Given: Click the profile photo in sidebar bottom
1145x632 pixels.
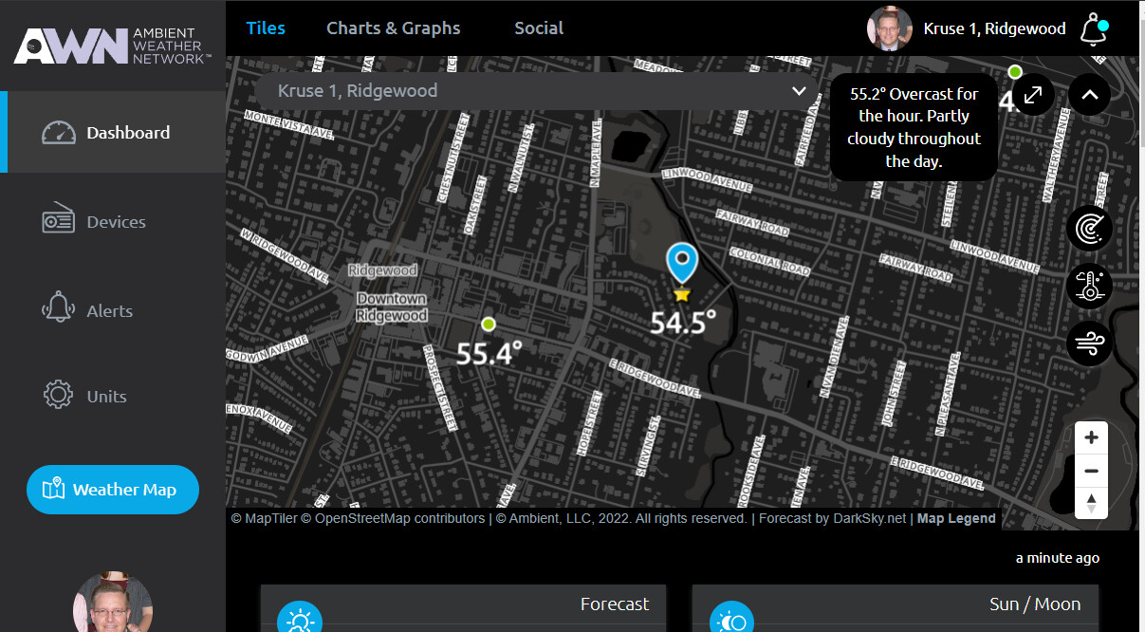Looking at the screenshot, I should click(113, 602).
